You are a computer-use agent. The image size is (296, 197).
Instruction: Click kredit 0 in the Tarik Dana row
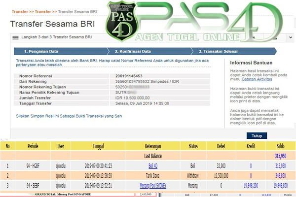point(251,176)
